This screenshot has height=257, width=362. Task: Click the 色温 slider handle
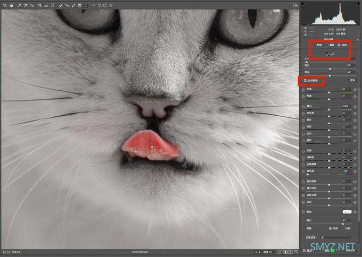click(x=329, y=92)
